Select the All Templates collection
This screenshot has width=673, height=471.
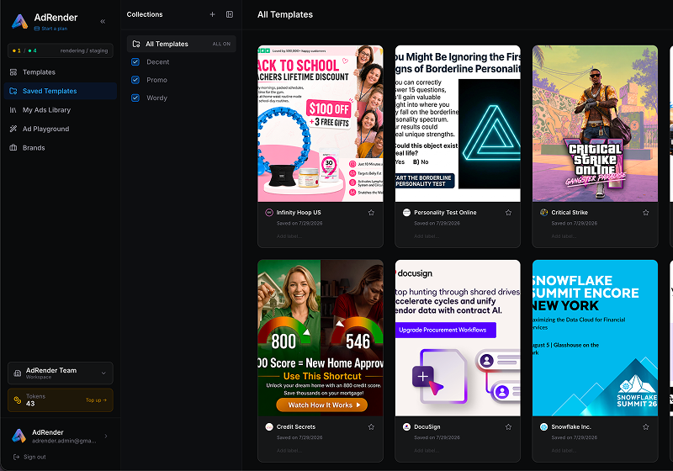(x=182, y=44)
